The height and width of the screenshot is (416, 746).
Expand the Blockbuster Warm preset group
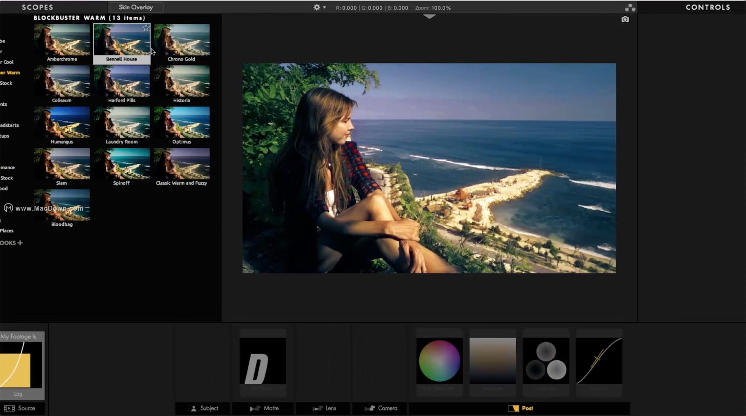[11, 72]
